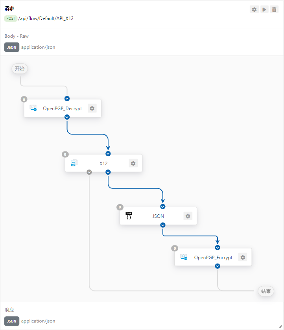Select the 结束 end node
The height and width of the screenshot is (330, 284).
point(266,291)
